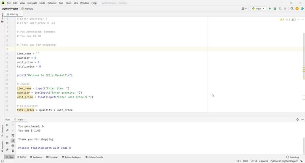Open the Run tool window button
The width and height of the screenshot is (305, 163).
click(9, 157)
